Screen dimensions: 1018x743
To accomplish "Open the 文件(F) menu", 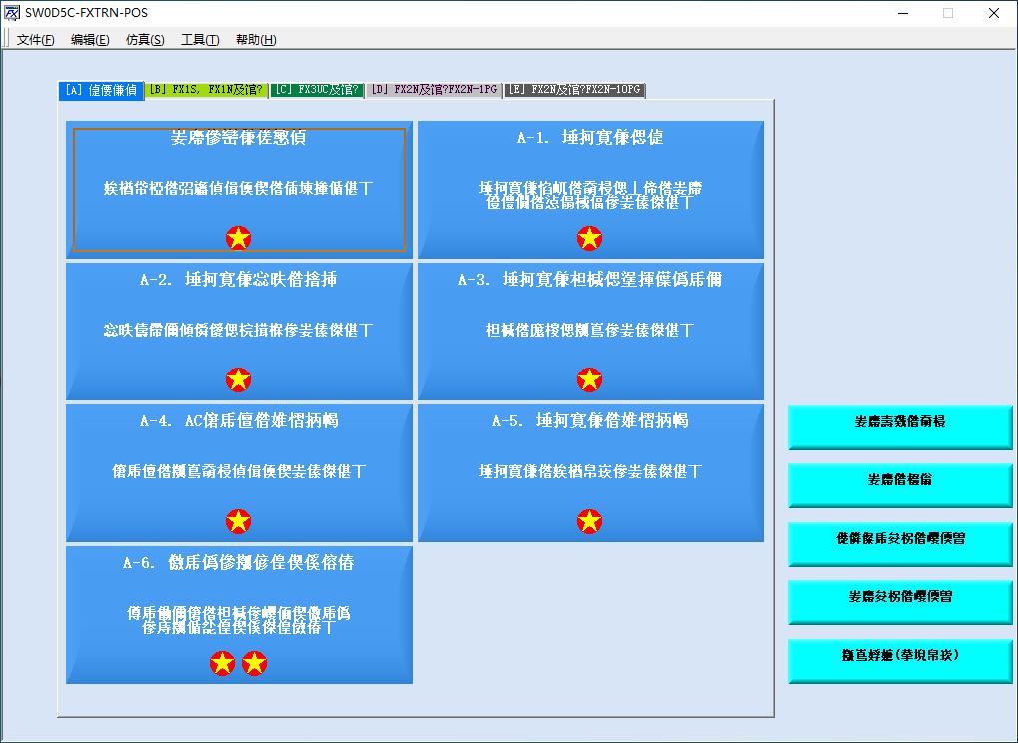I will click(x=36, y=40).
